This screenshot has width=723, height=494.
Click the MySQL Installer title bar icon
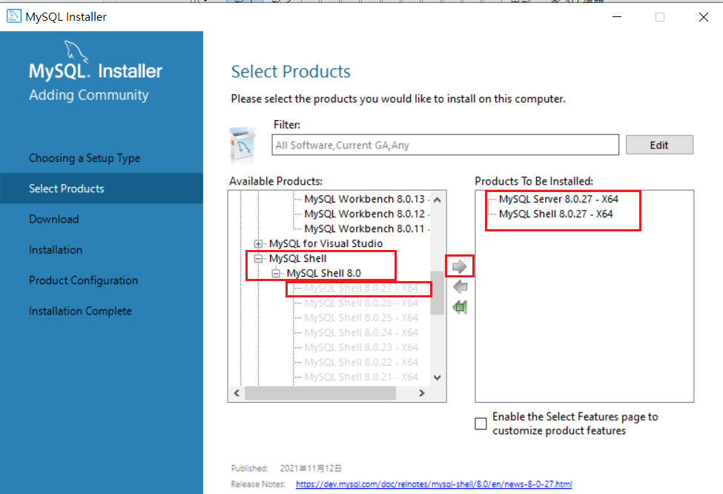(x=14, y=16)
